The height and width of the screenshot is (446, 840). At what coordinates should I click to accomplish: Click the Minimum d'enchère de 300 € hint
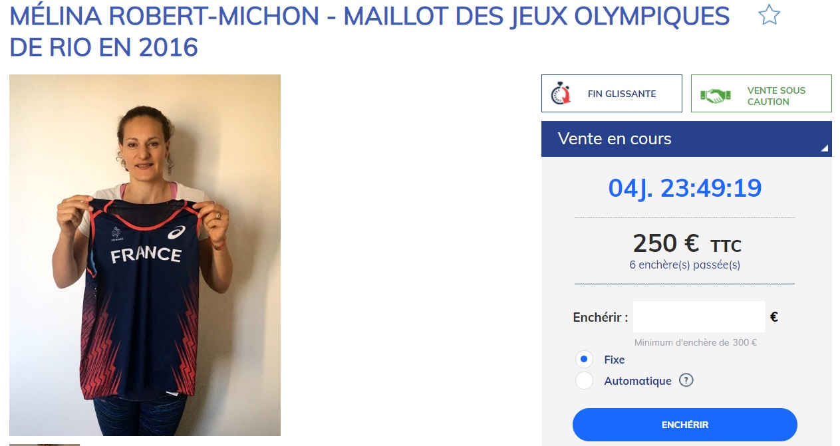695,343
